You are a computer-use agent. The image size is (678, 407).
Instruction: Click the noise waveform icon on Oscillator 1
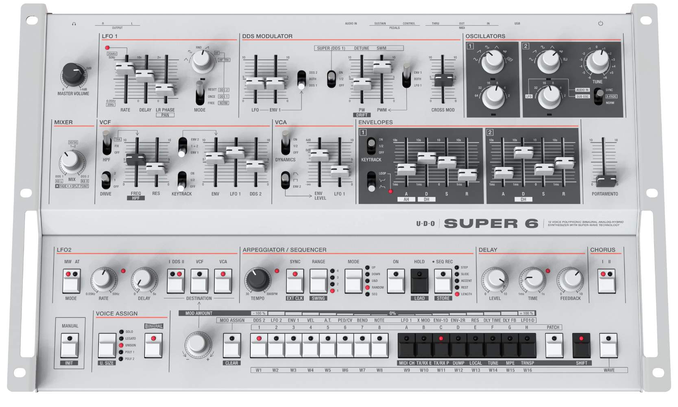pyautogui.click(x=505, y=52)
